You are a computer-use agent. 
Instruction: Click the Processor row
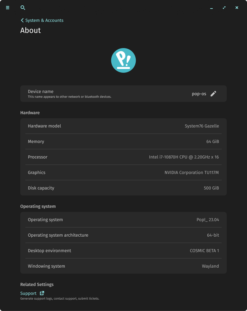pyautogui.click(x=123, y=157)
